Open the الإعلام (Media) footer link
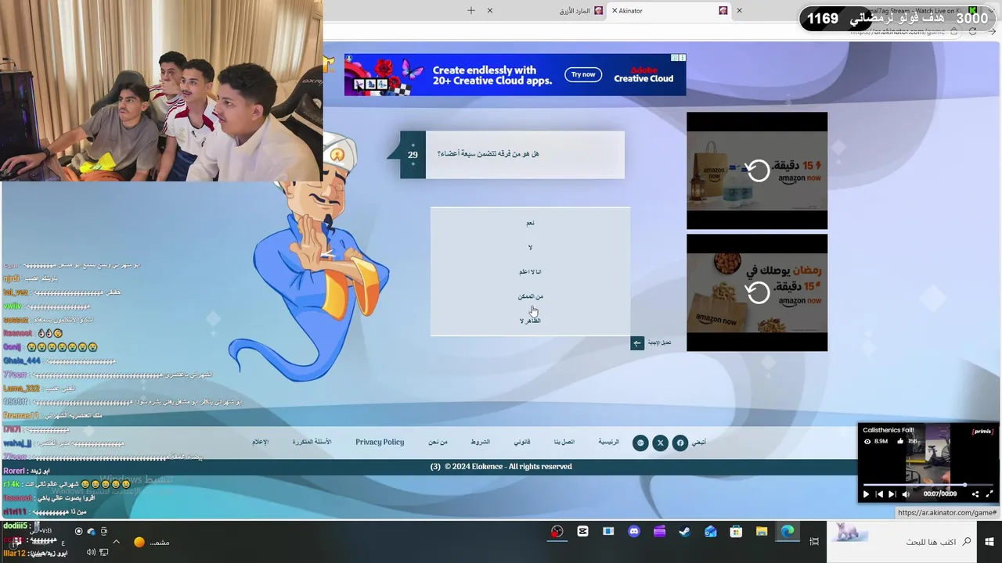Image resolution: width=1002 pixels, height=563 pixels. 260,442
